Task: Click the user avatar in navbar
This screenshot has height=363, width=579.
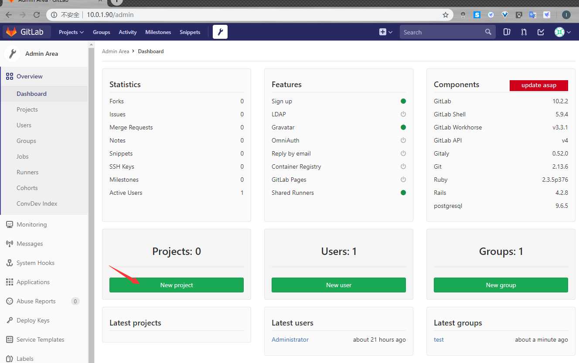Action: pyautogui.click(x=559, y=32)
